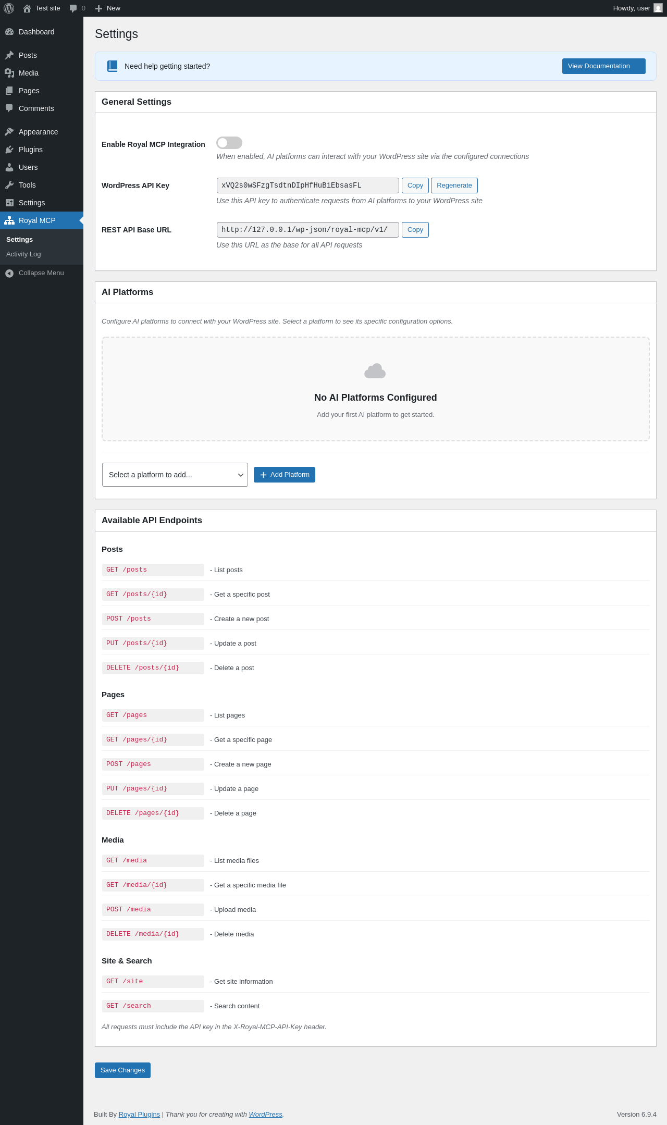Click the "- Create a new page" description

click(x=241, y=764)
